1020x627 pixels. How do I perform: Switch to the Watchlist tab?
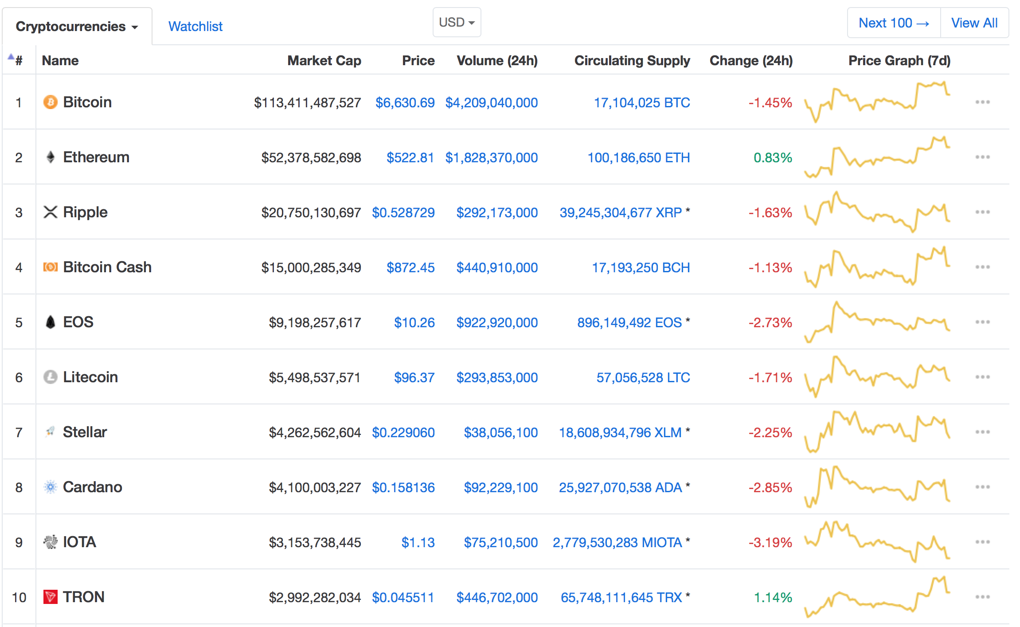coord(195,27)
